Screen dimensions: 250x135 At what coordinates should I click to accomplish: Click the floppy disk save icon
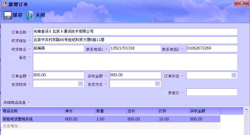7,15
